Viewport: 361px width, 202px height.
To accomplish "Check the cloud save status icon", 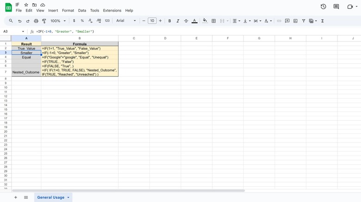I will [x=43, y=5].
